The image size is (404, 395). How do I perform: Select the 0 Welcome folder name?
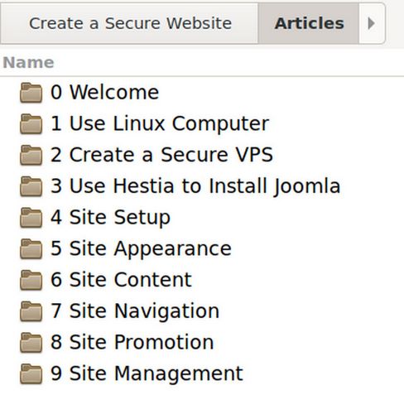(104, 92)
